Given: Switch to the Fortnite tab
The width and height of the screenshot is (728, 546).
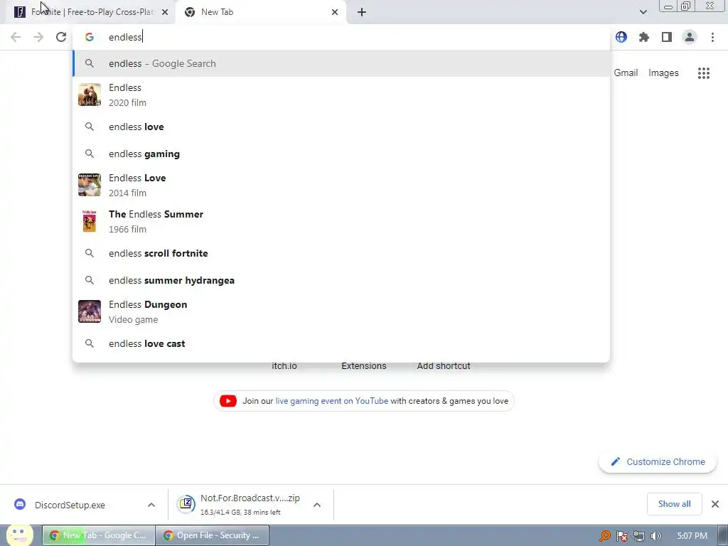Looking at the screenshot, I should (x=91, y=12).
